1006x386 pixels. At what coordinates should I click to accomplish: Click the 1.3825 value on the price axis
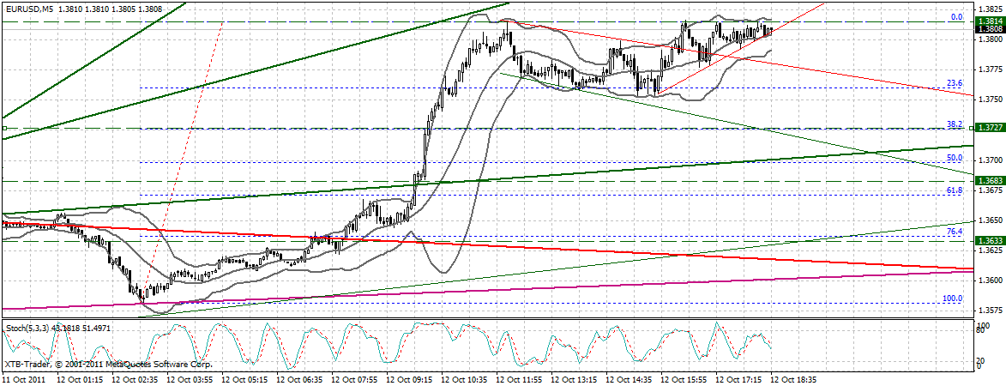(989, 9)
